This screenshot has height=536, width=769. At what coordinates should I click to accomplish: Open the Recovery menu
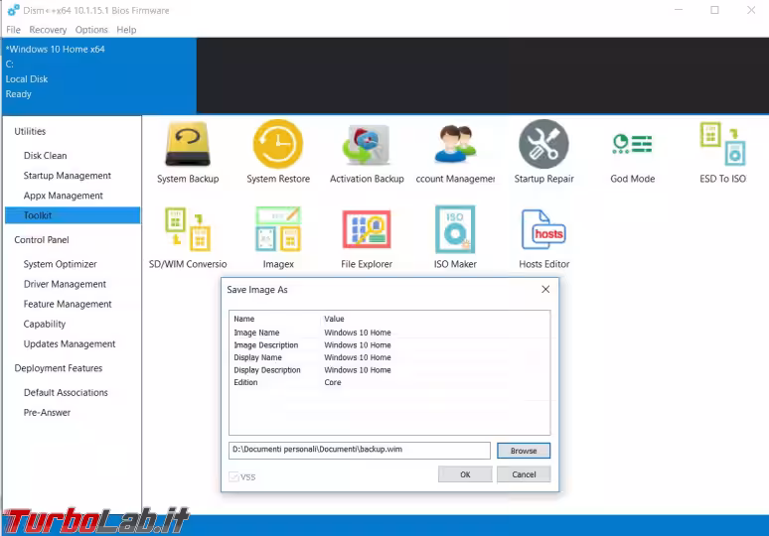pos(48,30)
